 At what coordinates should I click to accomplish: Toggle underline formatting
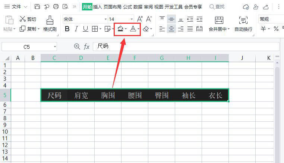(85, 29)
